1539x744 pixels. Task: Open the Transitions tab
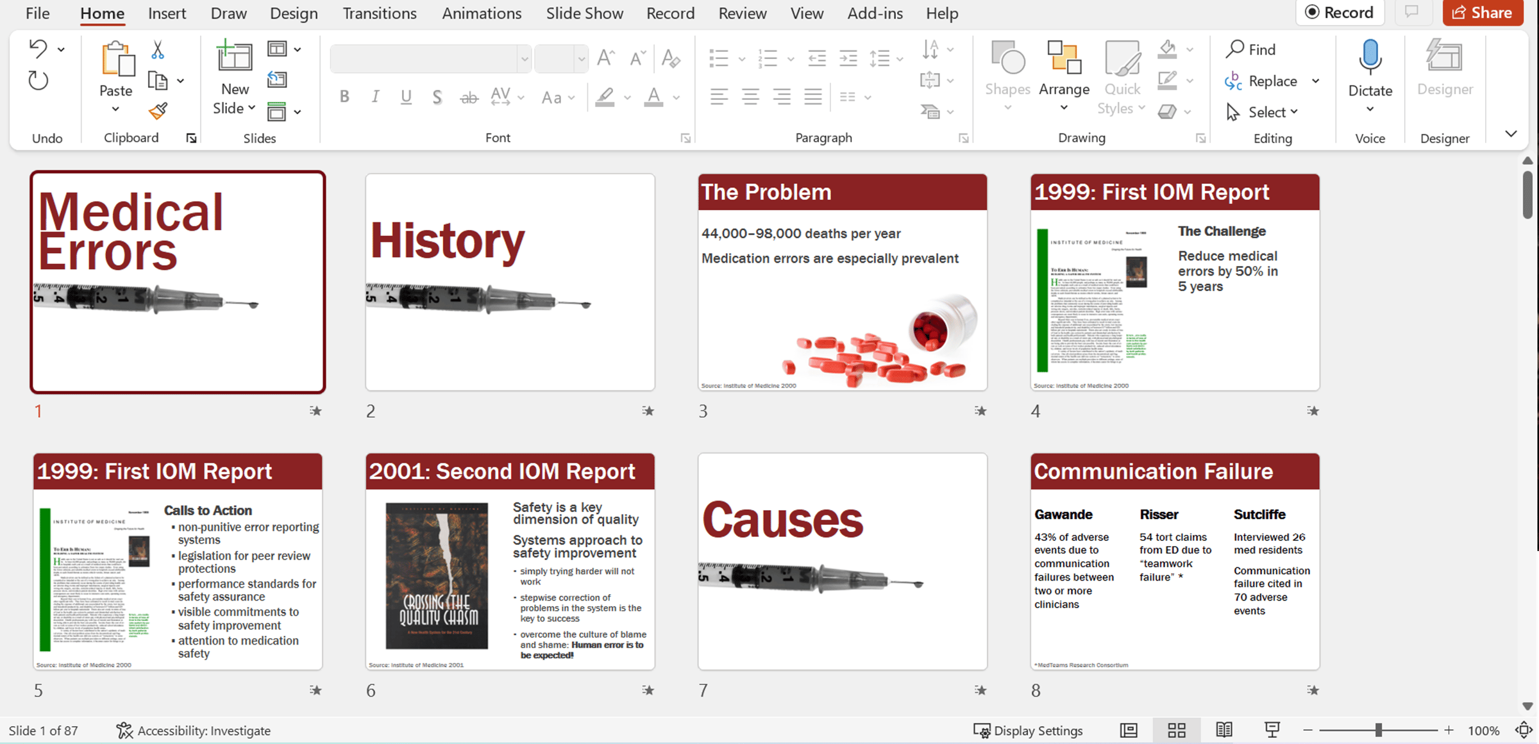pos(379,13)
